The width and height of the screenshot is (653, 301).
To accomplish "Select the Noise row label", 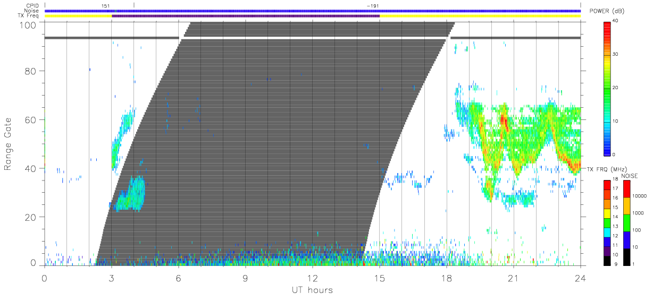I will (31, 11).
